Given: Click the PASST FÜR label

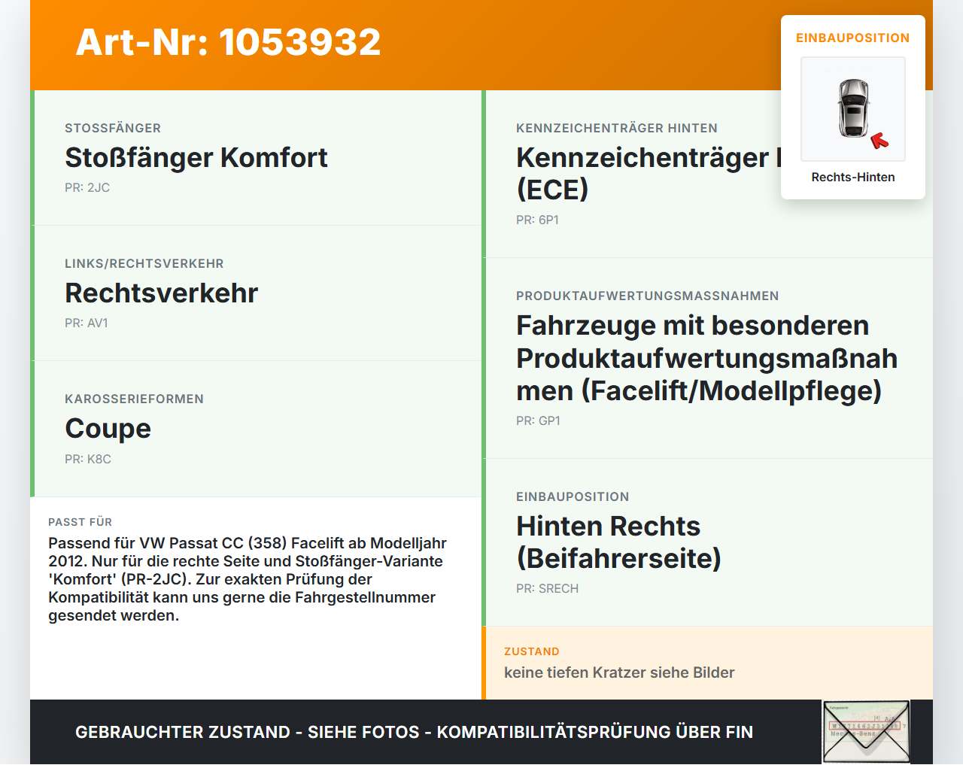Looking at the screenshot, I should [x=81, y=522].
